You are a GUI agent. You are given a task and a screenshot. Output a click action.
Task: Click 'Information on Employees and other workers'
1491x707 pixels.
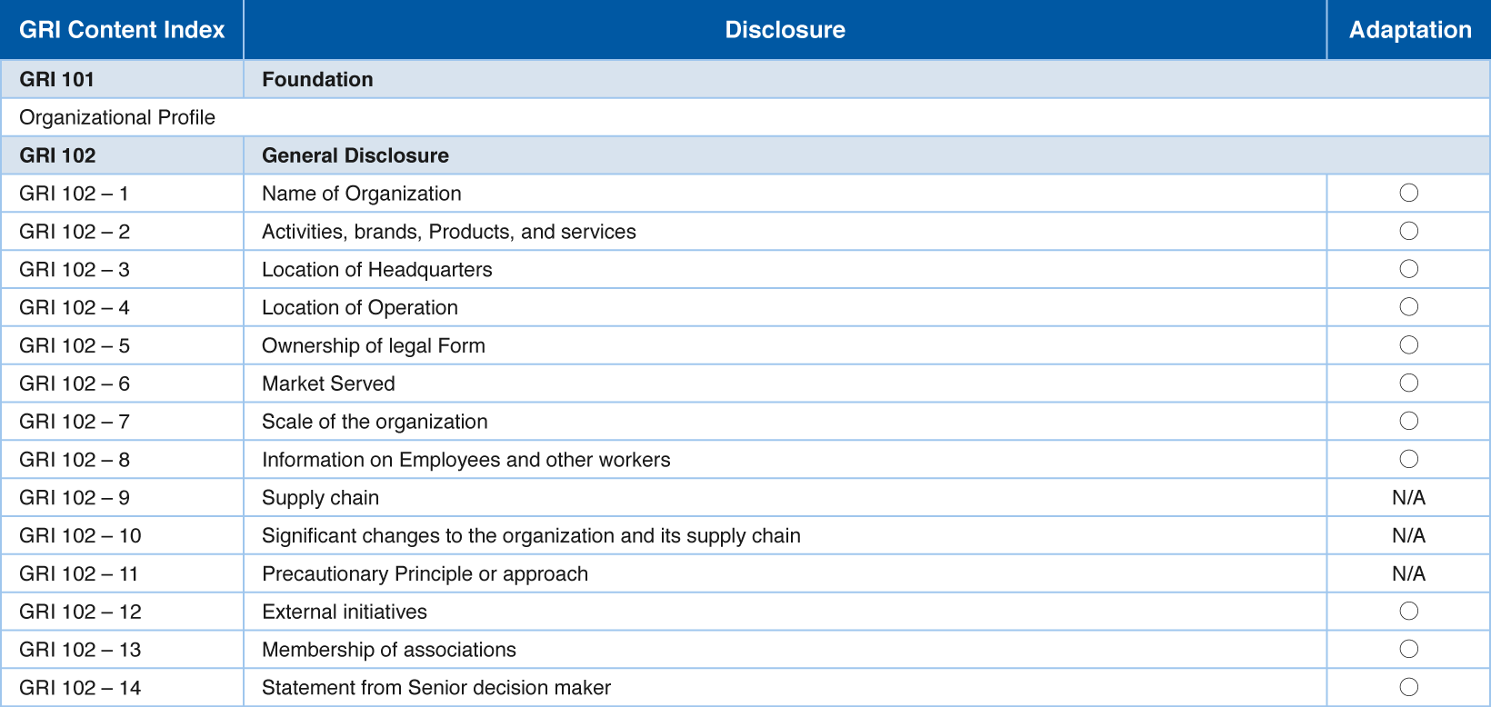pos(466,460)
